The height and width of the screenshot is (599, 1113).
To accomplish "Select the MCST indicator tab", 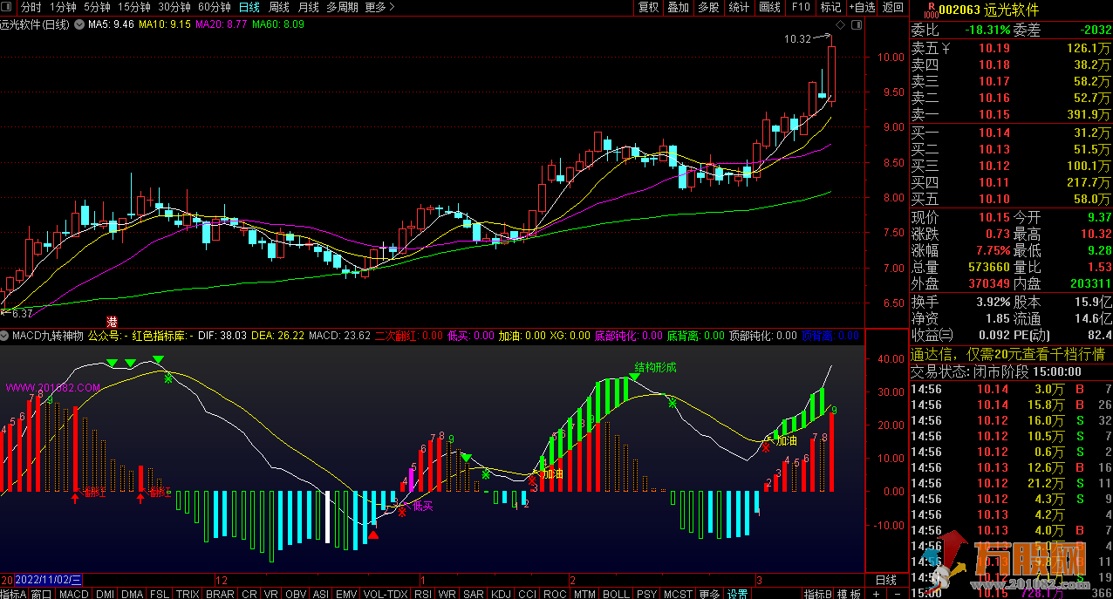I will (x=678, y=593).
